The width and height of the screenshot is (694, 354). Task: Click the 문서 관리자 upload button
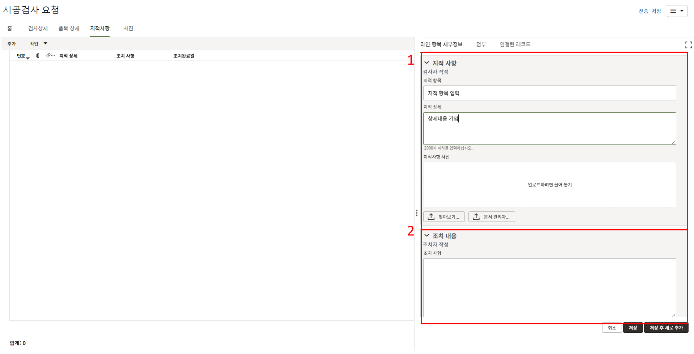[492, 217]
